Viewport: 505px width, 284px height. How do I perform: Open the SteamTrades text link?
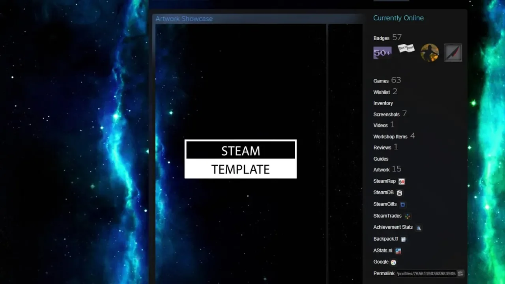tap(387, 216)
